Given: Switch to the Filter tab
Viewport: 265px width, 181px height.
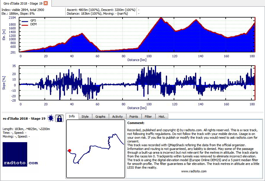Looking at the screenshot, I should [148, 117].
